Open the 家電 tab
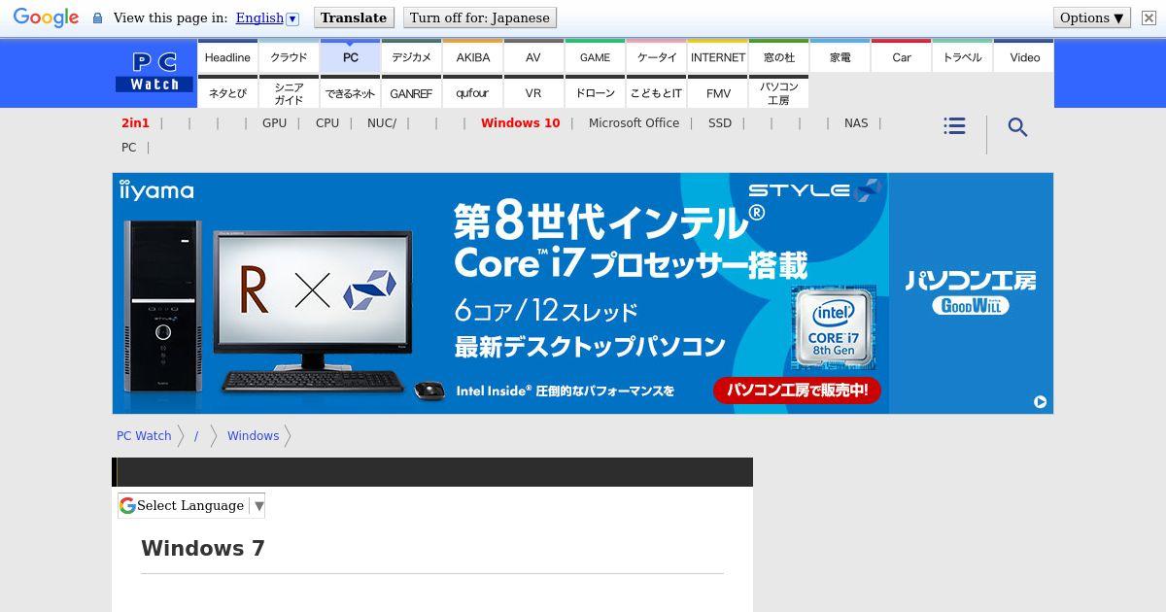This screenshot has width=1166, height=612. pyautogui.click(x=840, y=57)
